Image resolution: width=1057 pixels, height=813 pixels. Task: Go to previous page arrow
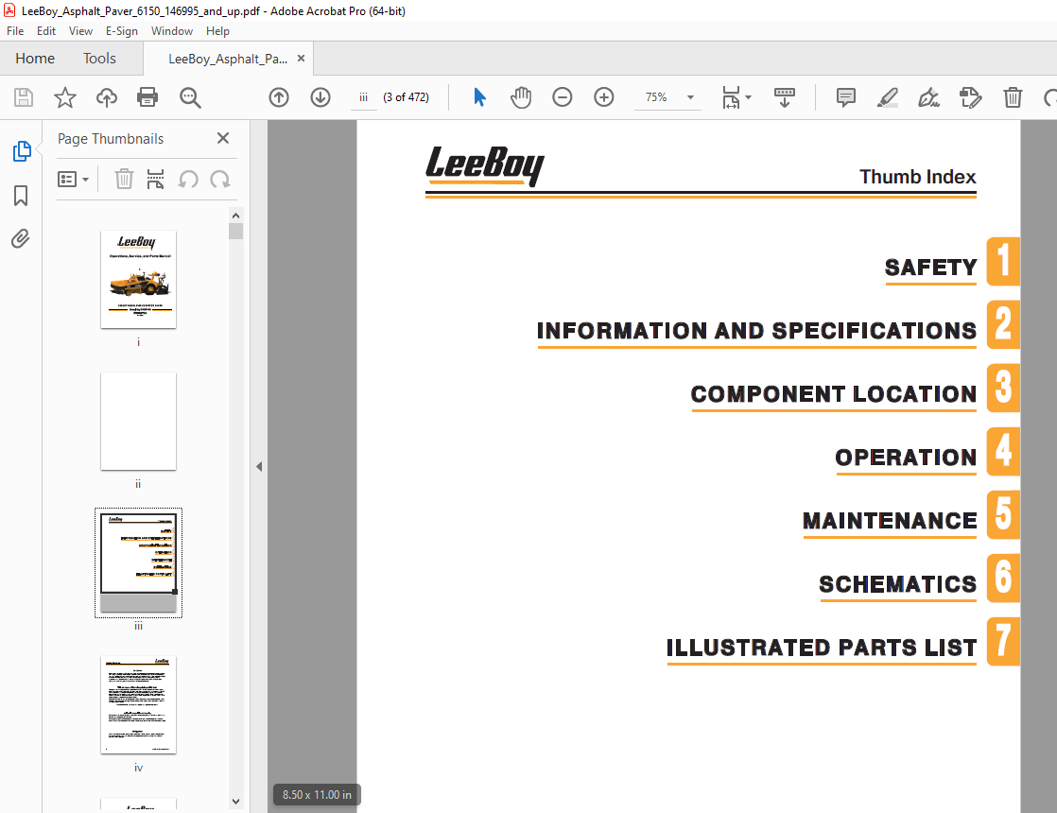pos(279,97)
